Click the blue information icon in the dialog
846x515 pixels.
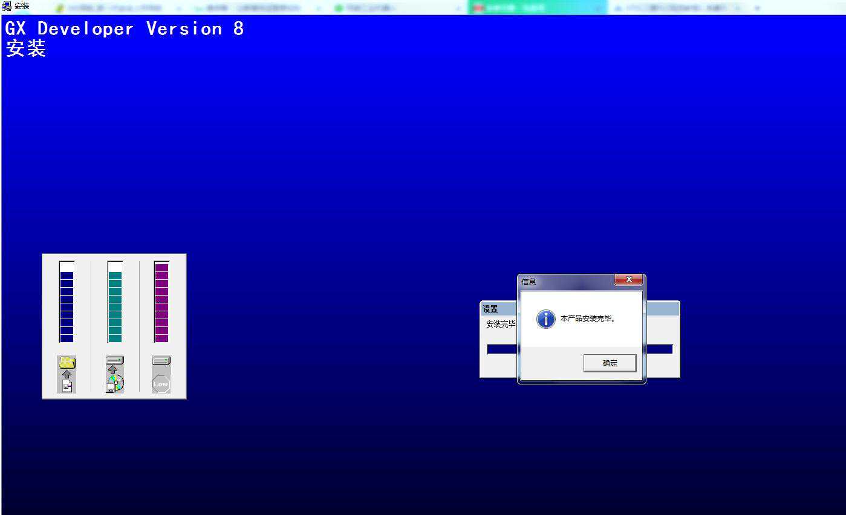(545, 319)
